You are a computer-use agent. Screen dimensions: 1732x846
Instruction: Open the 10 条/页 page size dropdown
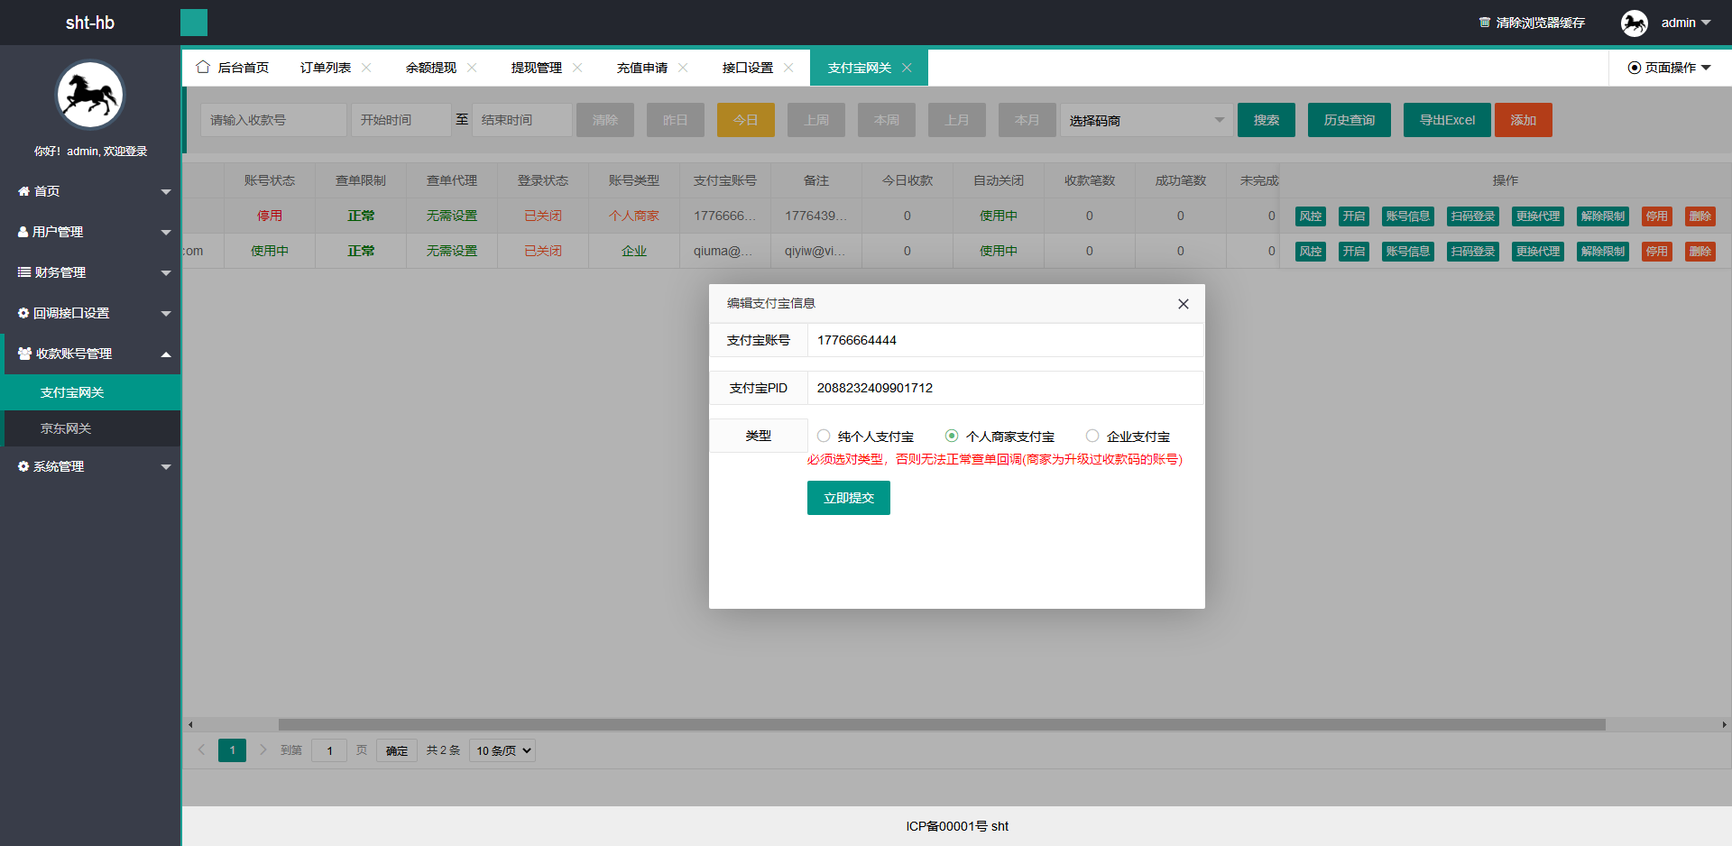pyautogui.click(x=502, y=750)
